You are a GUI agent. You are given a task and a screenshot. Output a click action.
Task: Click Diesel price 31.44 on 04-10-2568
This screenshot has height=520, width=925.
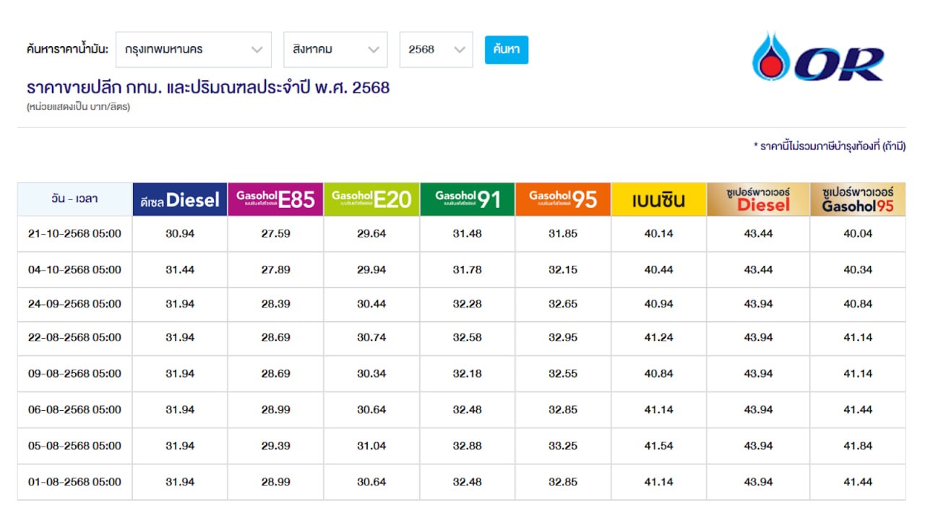tap(180, 270)
